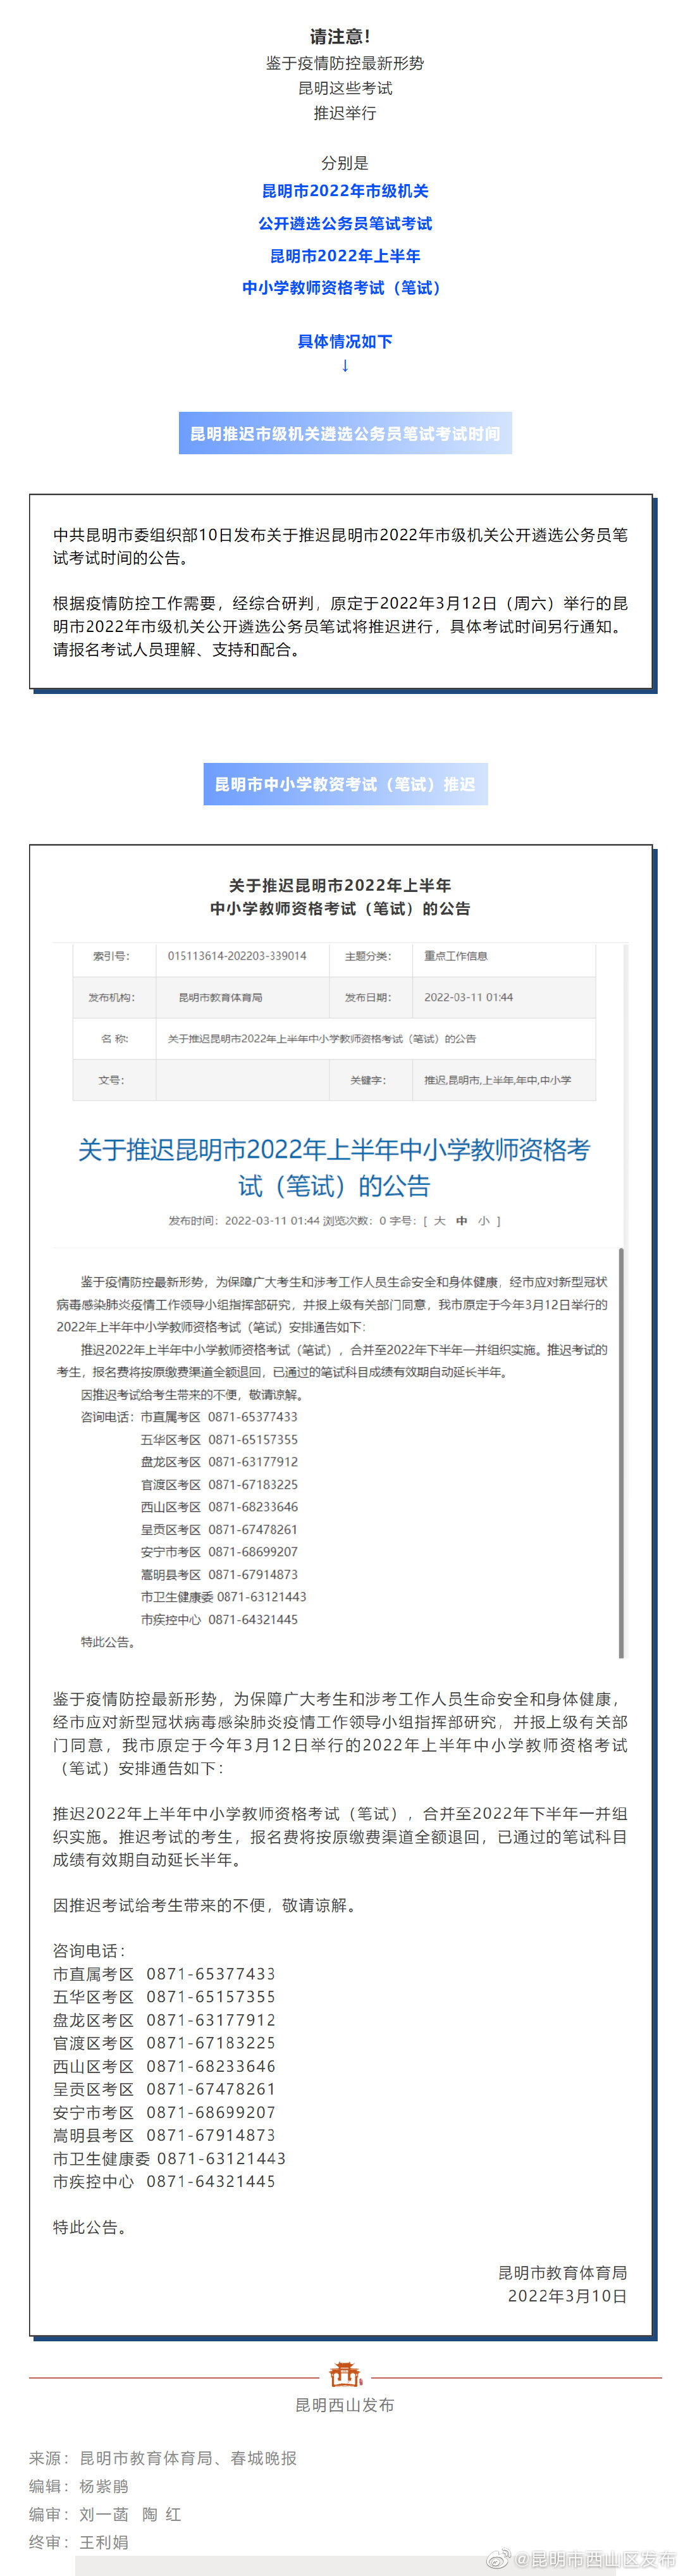Viewport: 683px width, 2576px height.
Task: Click embedded notice row 呈贡区考区 0871-67478261
Action: pos(219,1530)
